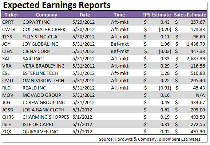
Task: Click the Time column header
Action: coord(119,15)
